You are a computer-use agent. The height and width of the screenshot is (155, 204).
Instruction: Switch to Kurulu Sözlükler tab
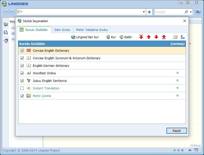pos(34,30)
